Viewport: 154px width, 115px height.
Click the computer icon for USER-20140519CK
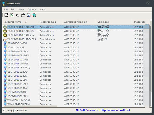[5, 51]
